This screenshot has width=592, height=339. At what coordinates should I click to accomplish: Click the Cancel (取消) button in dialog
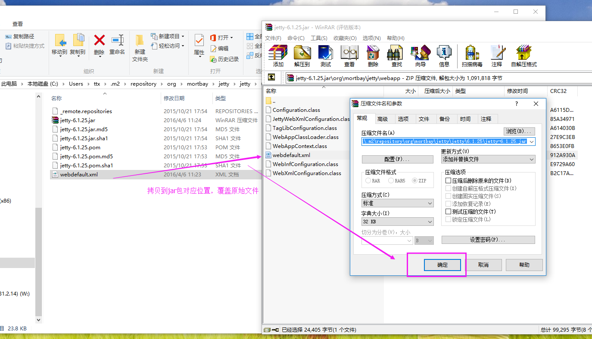[483, 265]
